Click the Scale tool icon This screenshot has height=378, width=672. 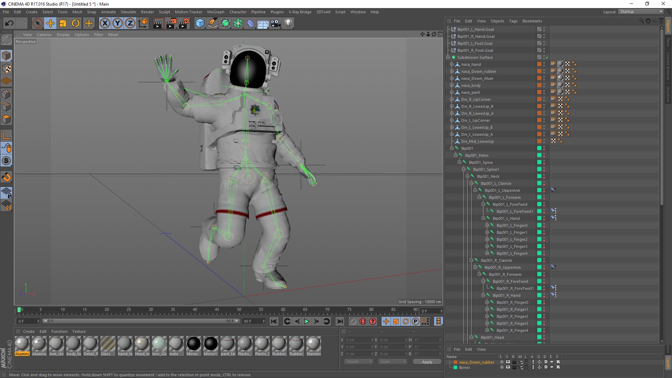tap(63, 23)
